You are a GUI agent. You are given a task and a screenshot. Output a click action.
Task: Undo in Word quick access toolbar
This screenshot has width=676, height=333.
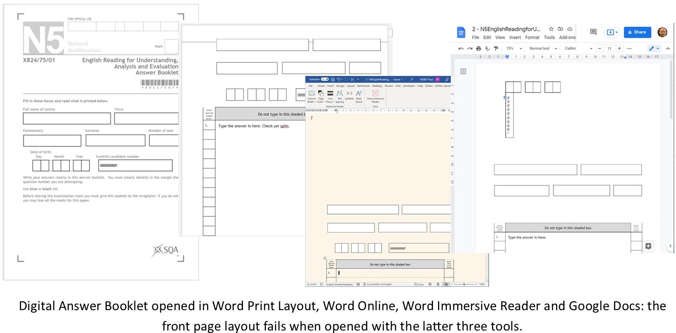[339, 79]
